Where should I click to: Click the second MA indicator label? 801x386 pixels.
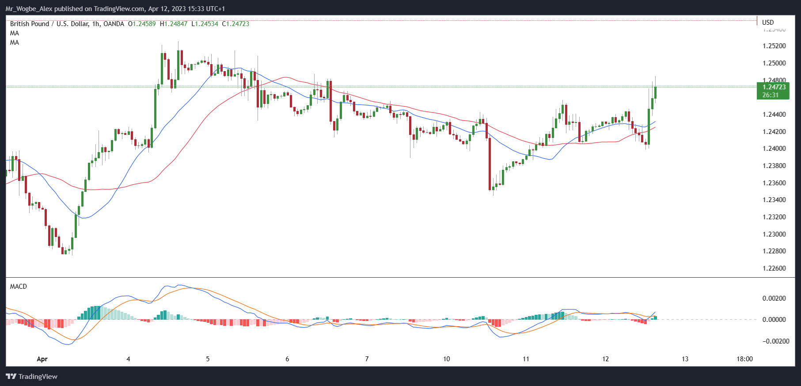point(15,42)
